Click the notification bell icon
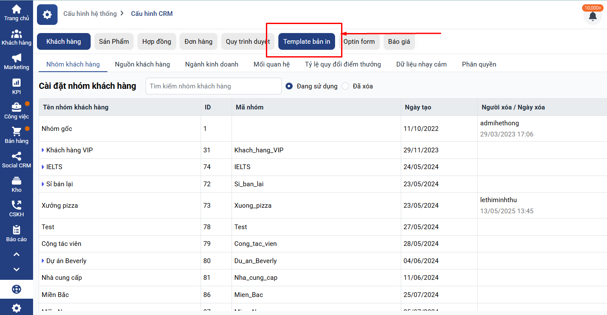 592,16
